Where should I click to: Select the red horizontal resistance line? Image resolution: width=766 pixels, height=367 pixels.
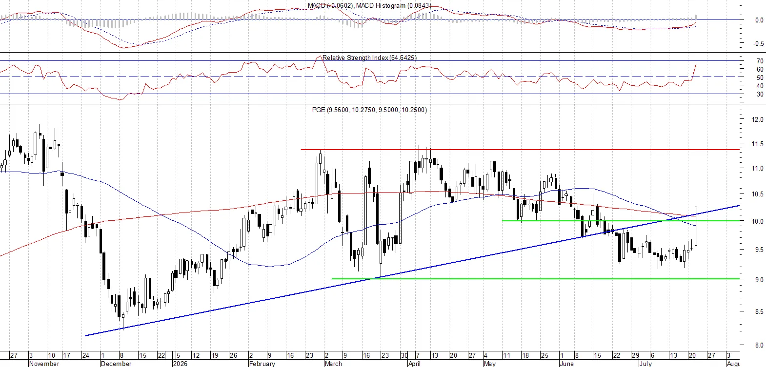(x=520, y=150)
